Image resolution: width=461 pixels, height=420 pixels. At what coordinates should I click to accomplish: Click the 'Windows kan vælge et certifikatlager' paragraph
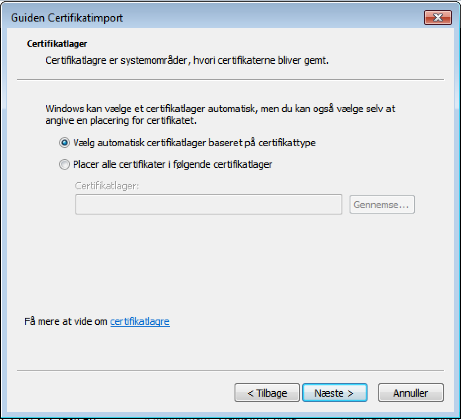coord(220,114)
